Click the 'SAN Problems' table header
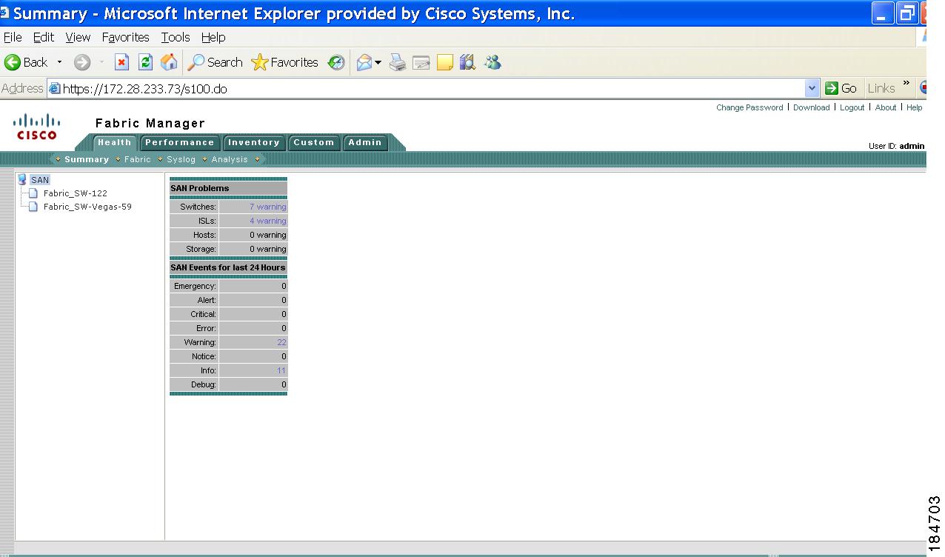The image size is (945, 557). tap(228, 188)
